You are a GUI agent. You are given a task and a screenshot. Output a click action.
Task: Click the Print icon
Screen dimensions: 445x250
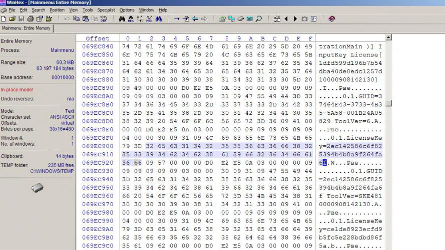(31, 19)
